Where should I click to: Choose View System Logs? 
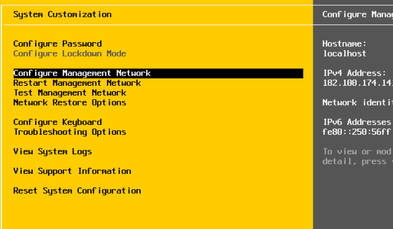pos(53,151)
